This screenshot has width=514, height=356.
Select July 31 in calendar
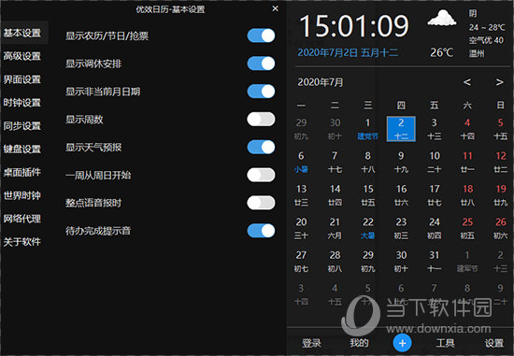point(435,262)
